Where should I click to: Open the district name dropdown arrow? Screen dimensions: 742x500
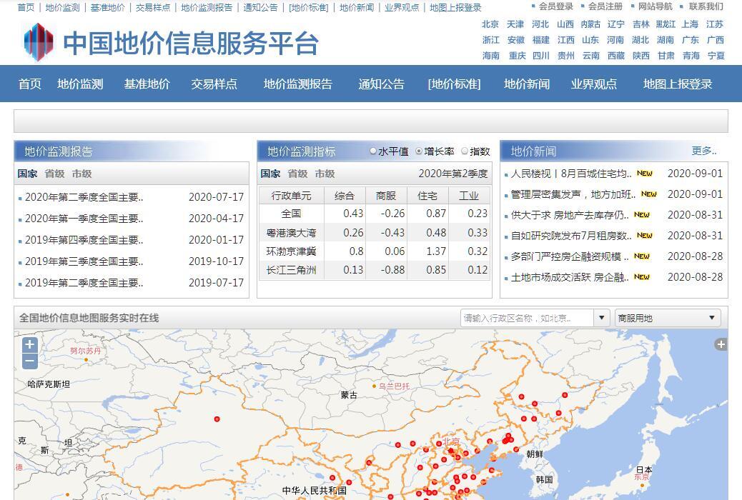(x=601, y=318)
